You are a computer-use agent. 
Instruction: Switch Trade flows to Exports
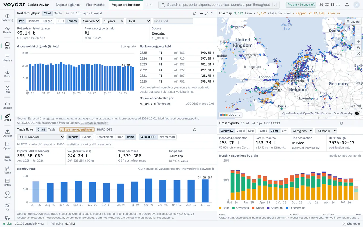tap(86, 137)
